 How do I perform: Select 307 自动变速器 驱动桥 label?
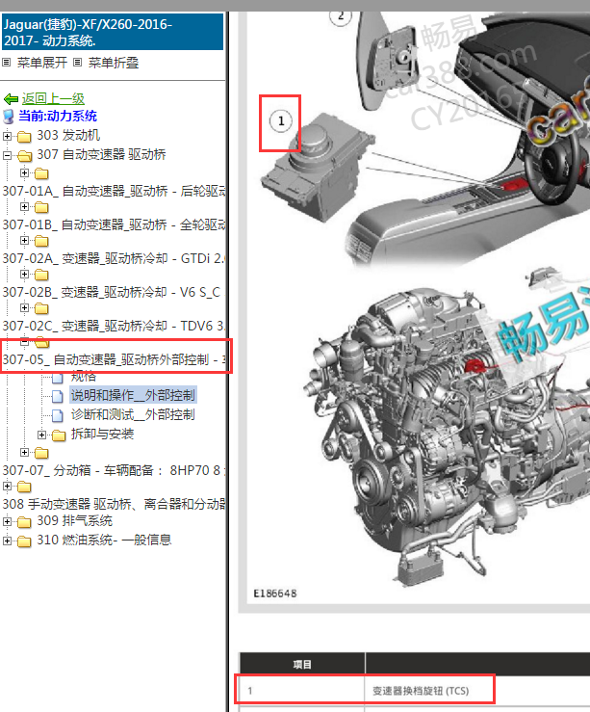click(x=101, y=154)
